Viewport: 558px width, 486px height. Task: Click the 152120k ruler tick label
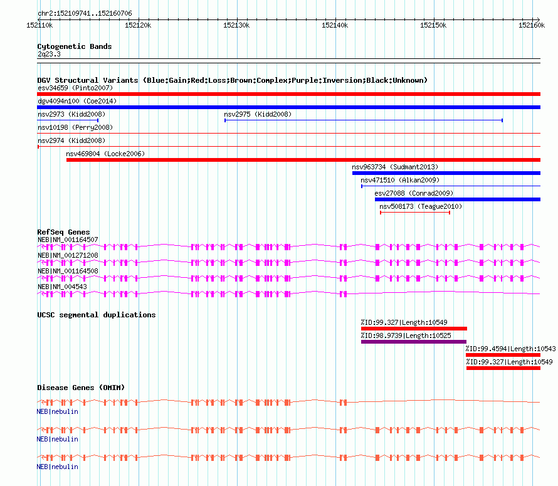pos(138,25)
